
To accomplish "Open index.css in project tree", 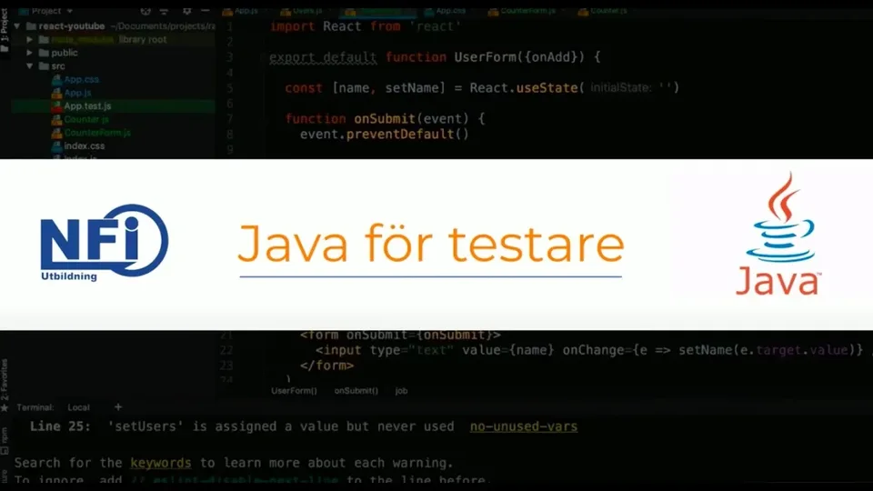I will click(x=84, y=145).
